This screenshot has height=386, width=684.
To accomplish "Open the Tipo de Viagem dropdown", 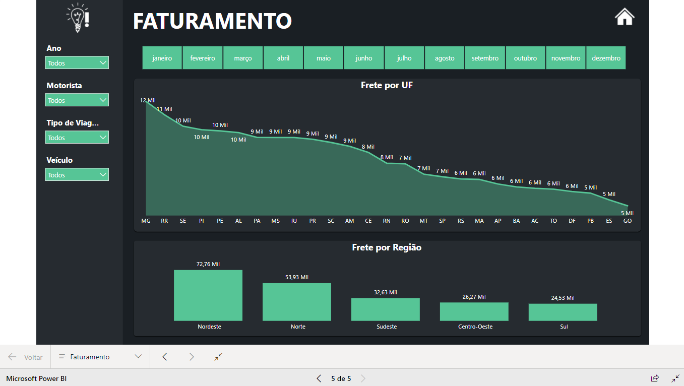I will click(77, 138).
